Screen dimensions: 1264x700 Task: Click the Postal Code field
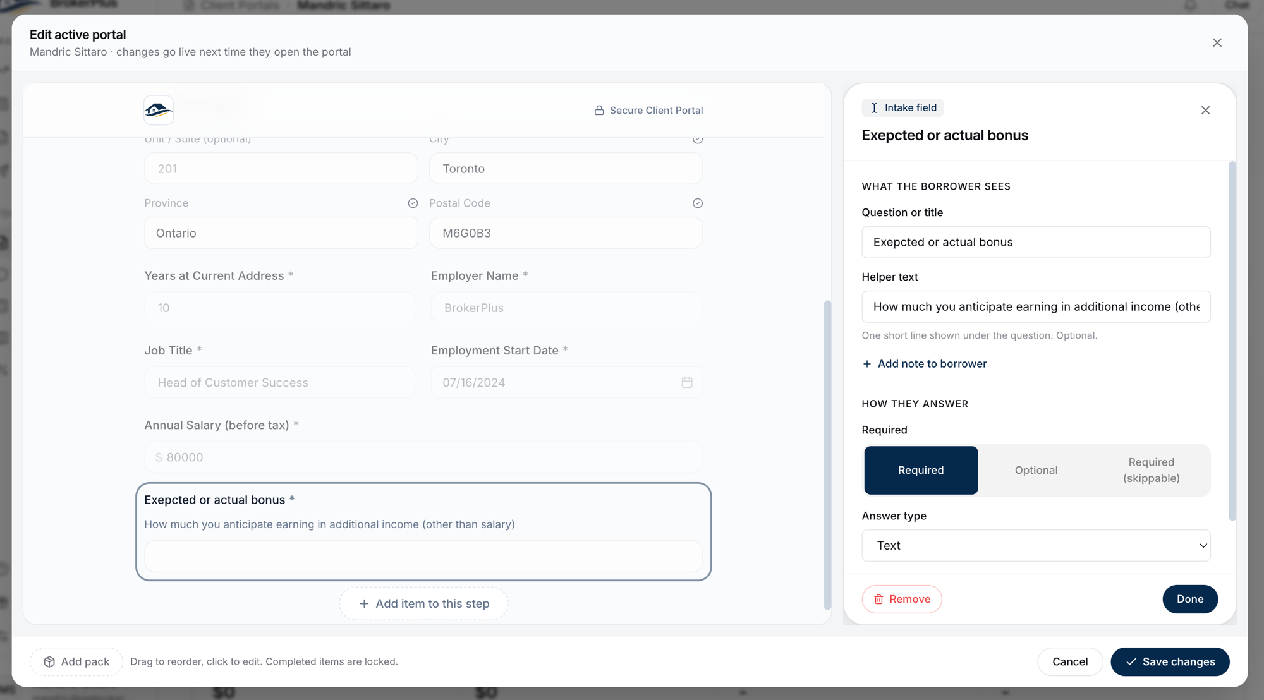566,233
